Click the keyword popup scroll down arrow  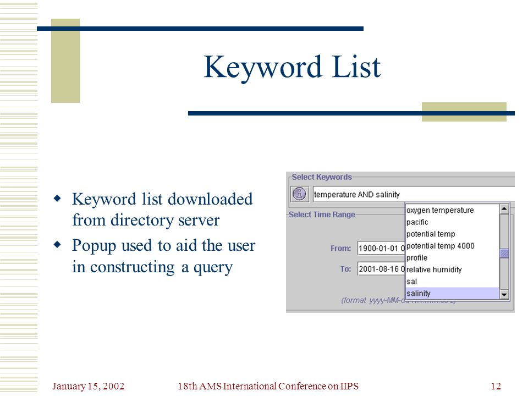[x=504, y=295]
